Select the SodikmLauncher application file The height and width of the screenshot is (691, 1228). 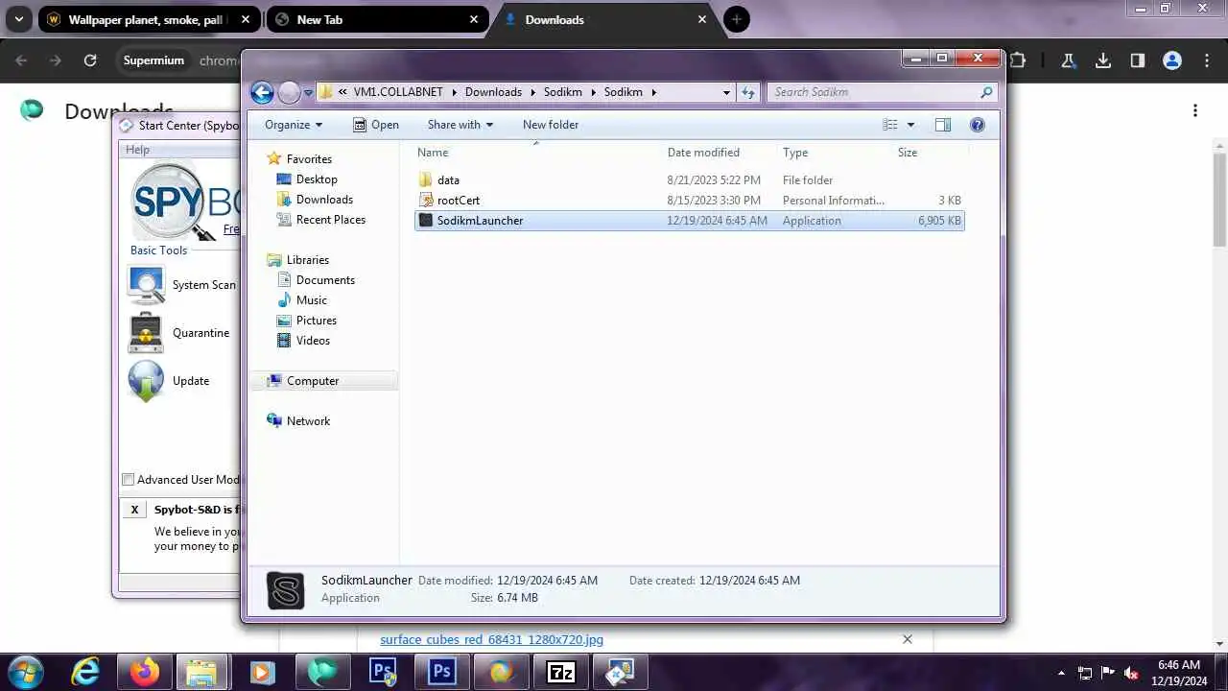pyautogui.click(x=689, y=220)
